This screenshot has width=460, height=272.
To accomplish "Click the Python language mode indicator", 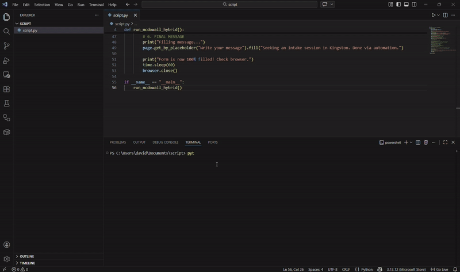I will point(366,269).
